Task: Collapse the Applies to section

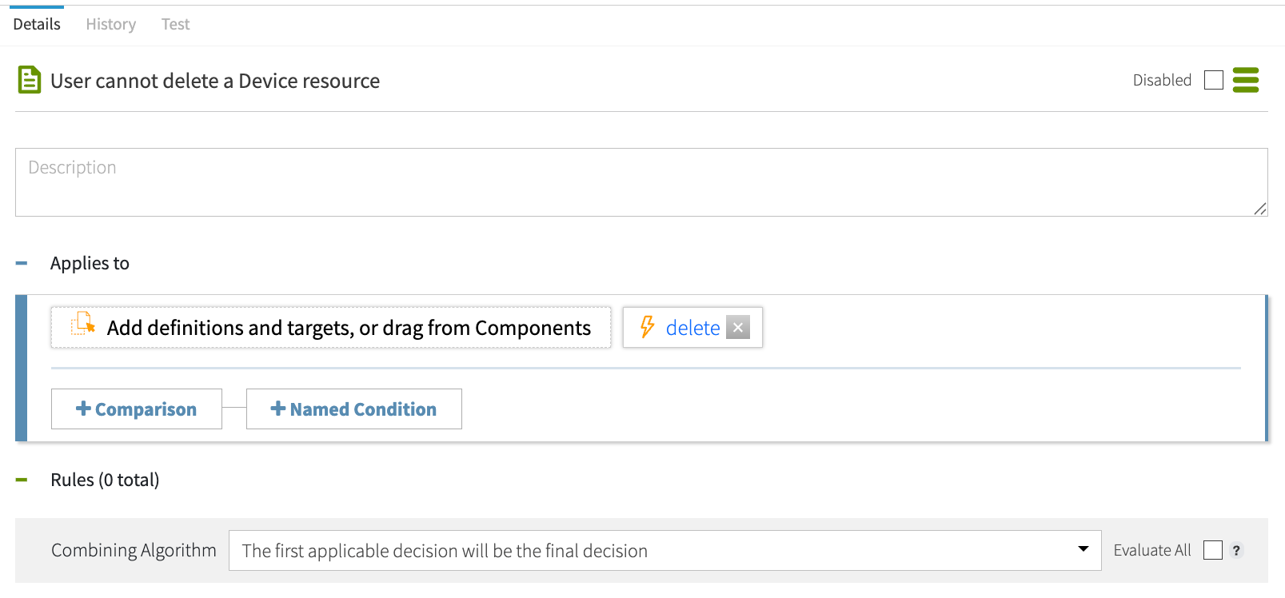Action: (21, 262)
